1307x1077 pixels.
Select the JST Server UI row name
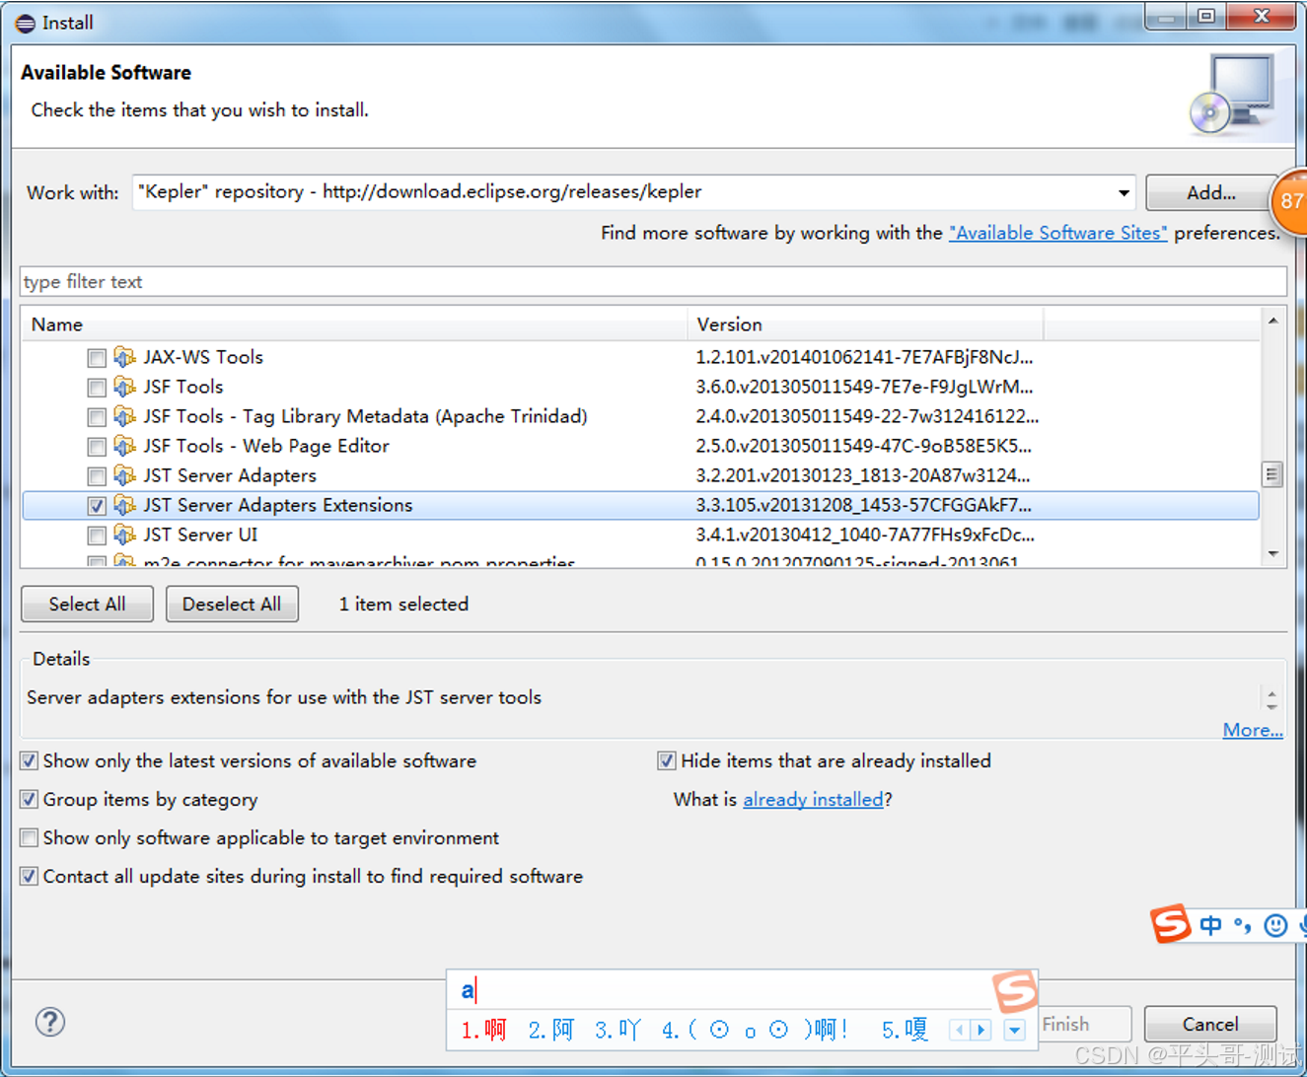200,535
